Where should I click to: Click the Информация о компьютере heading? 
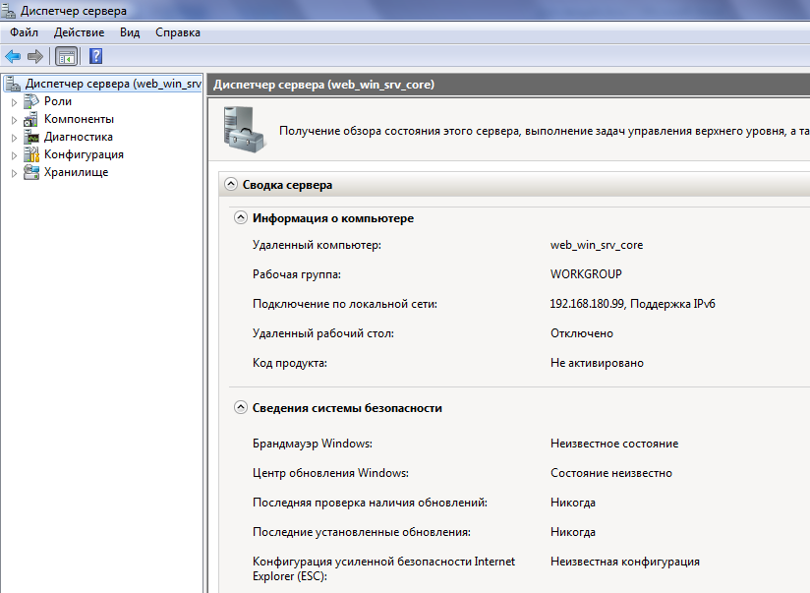(333, 218)
